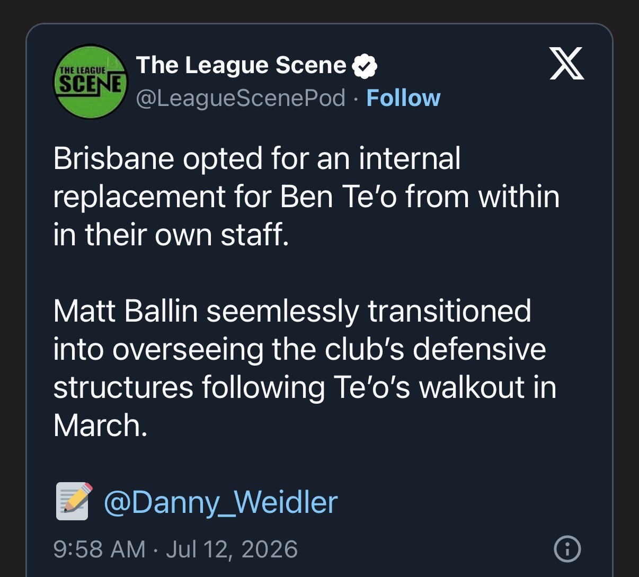Open the @LeagueScenePod handle link
Viewport: 639px width, 577px height.
241,98
